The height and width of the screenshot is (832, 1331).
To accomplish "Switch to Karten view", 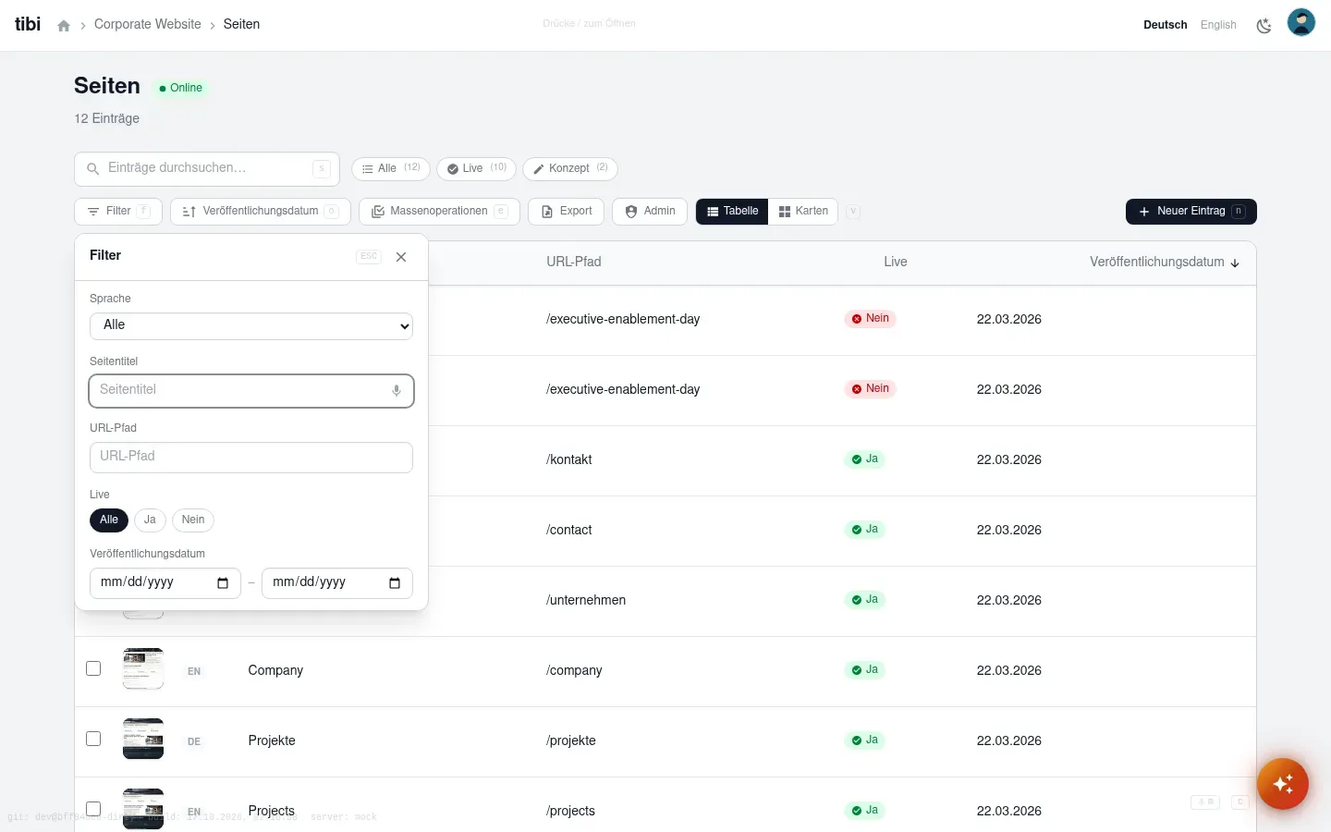I will coord(803,212).
